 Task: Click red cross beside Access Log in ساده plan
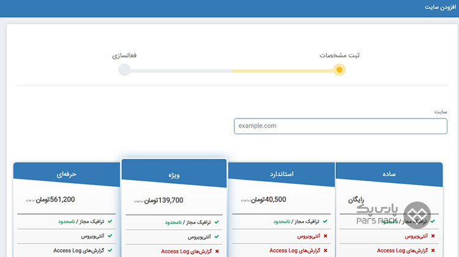[x=433, y=250]
